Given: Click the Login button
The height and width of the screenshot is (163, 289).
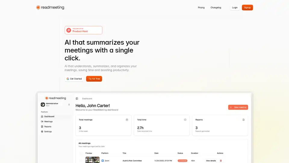Looking at the screenshot, I should click(x=235, y=8).
